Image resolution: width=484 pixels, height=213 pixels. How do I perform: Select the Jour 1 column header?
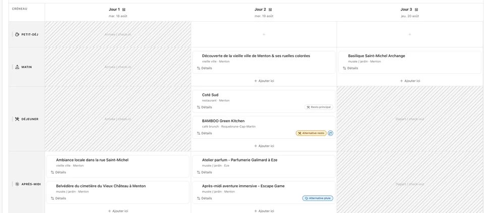coord(118,12)
